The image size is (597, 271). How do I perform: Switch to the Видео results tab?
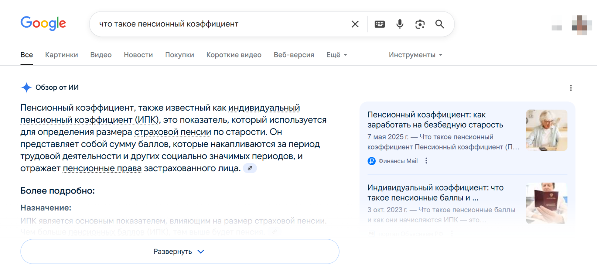coord(100,54)
